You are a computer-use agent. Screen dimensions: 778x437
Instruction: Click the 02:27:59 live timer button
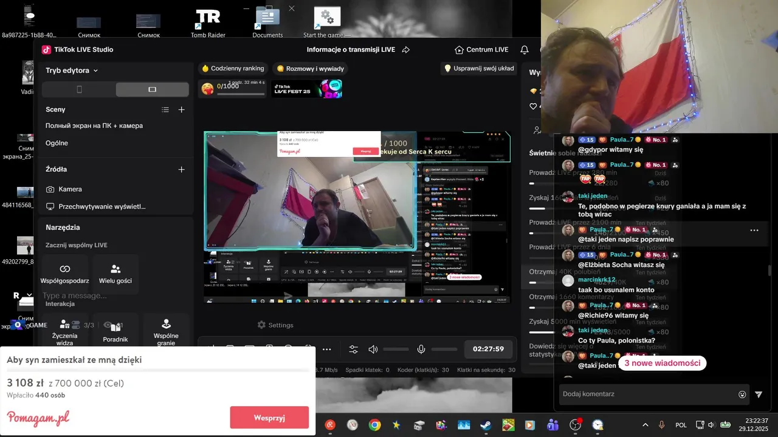489,349
